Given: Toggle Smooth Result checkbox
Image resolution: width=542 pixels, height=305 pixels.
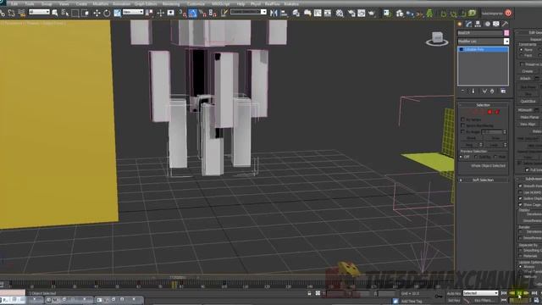Looking at the screenshot, I should coord(521,186).
